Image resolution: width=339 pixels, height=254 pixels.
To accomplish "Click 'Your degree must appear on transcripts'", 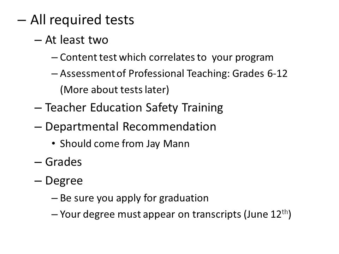I will coord(150,214).
